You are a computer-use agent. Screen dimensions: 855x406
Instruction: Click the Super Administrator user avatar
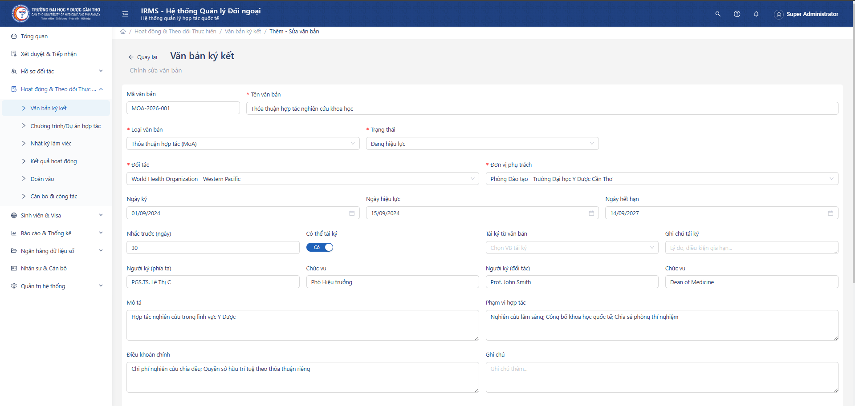(x=778, y=15)
